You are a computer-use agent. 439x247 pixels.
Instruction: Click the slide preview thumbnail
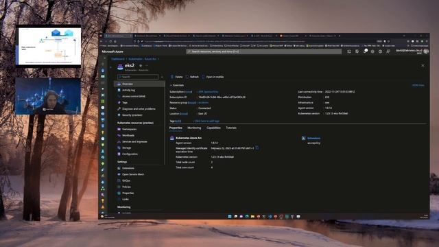pyautogui.click(x=48, y=46)
